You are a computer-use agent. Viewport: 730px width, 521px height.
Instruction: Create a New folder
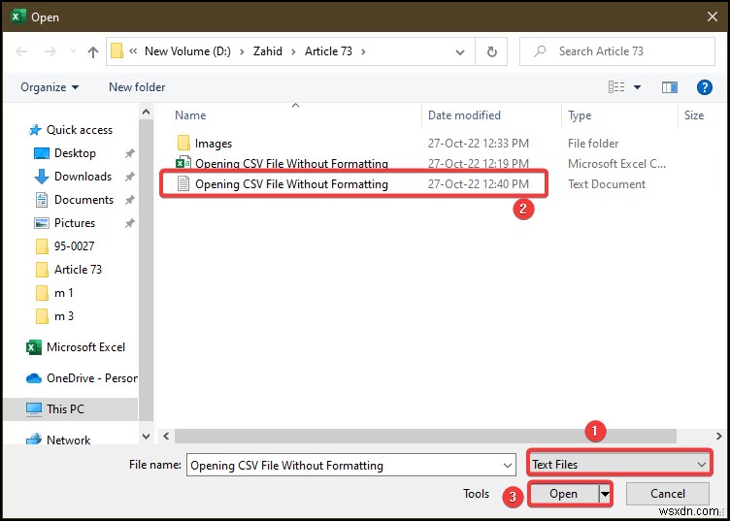137,87
